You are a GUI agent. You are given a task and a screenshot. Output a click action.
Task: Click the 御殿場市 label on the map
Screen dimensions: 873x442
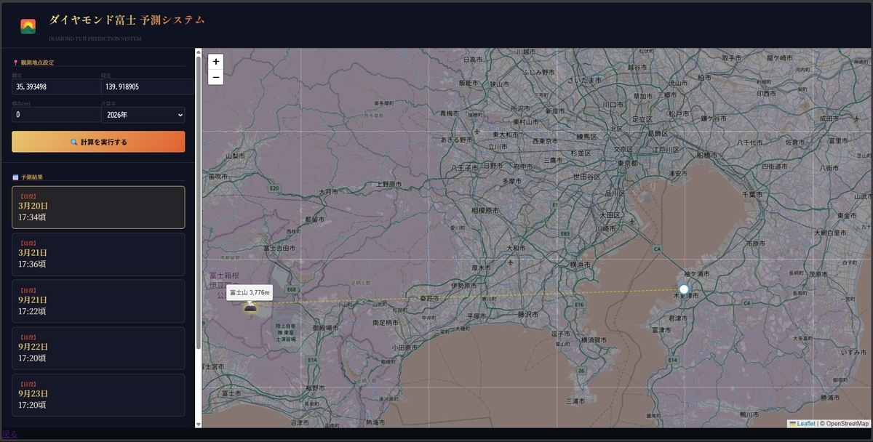click(324, 328)
